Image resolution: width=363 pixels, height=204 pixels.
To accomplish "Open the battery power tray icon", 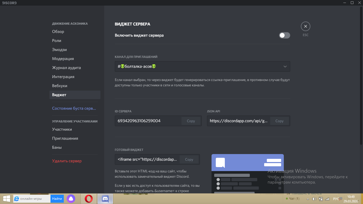I will point(321,199).
